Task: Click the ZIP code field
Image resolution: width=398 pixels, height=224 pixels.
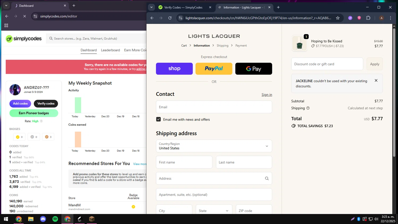Action: coord(254,211)
